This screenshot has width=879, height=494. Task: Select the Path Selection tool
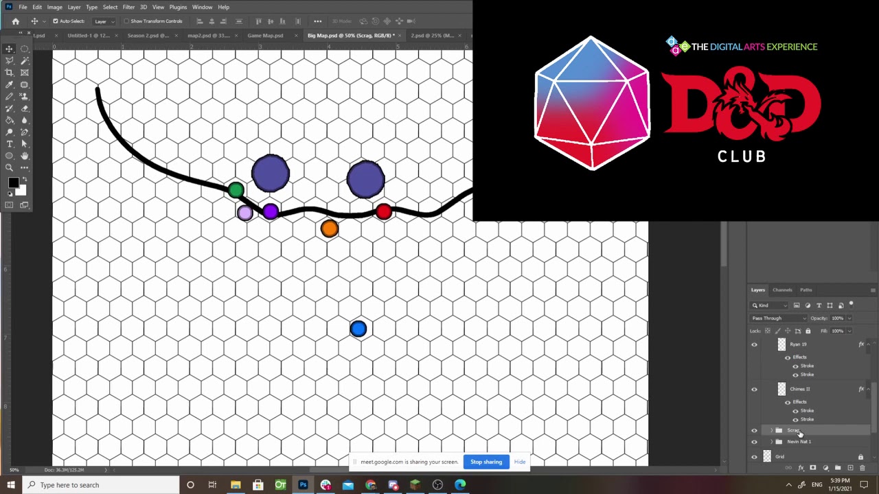coord(25,144)
